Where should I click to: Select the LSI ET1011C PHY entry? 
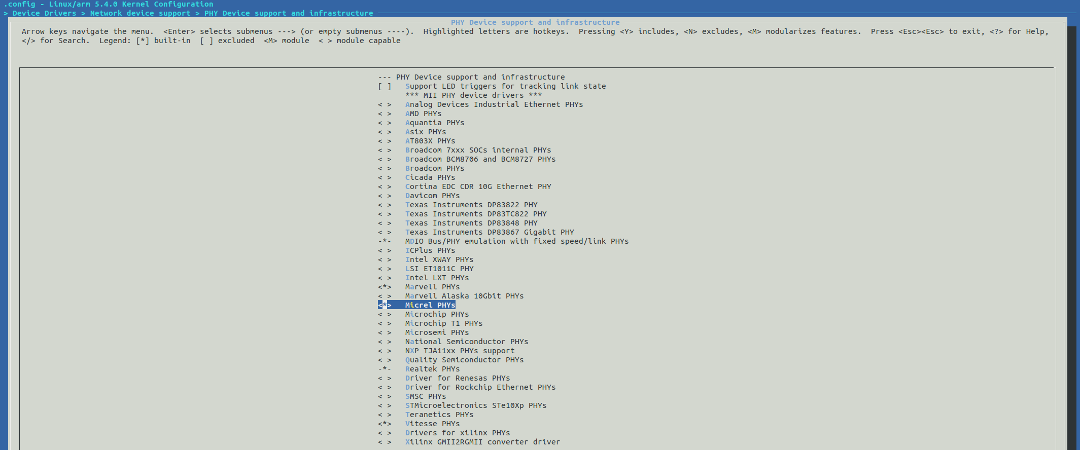click(x=426, y=269)
